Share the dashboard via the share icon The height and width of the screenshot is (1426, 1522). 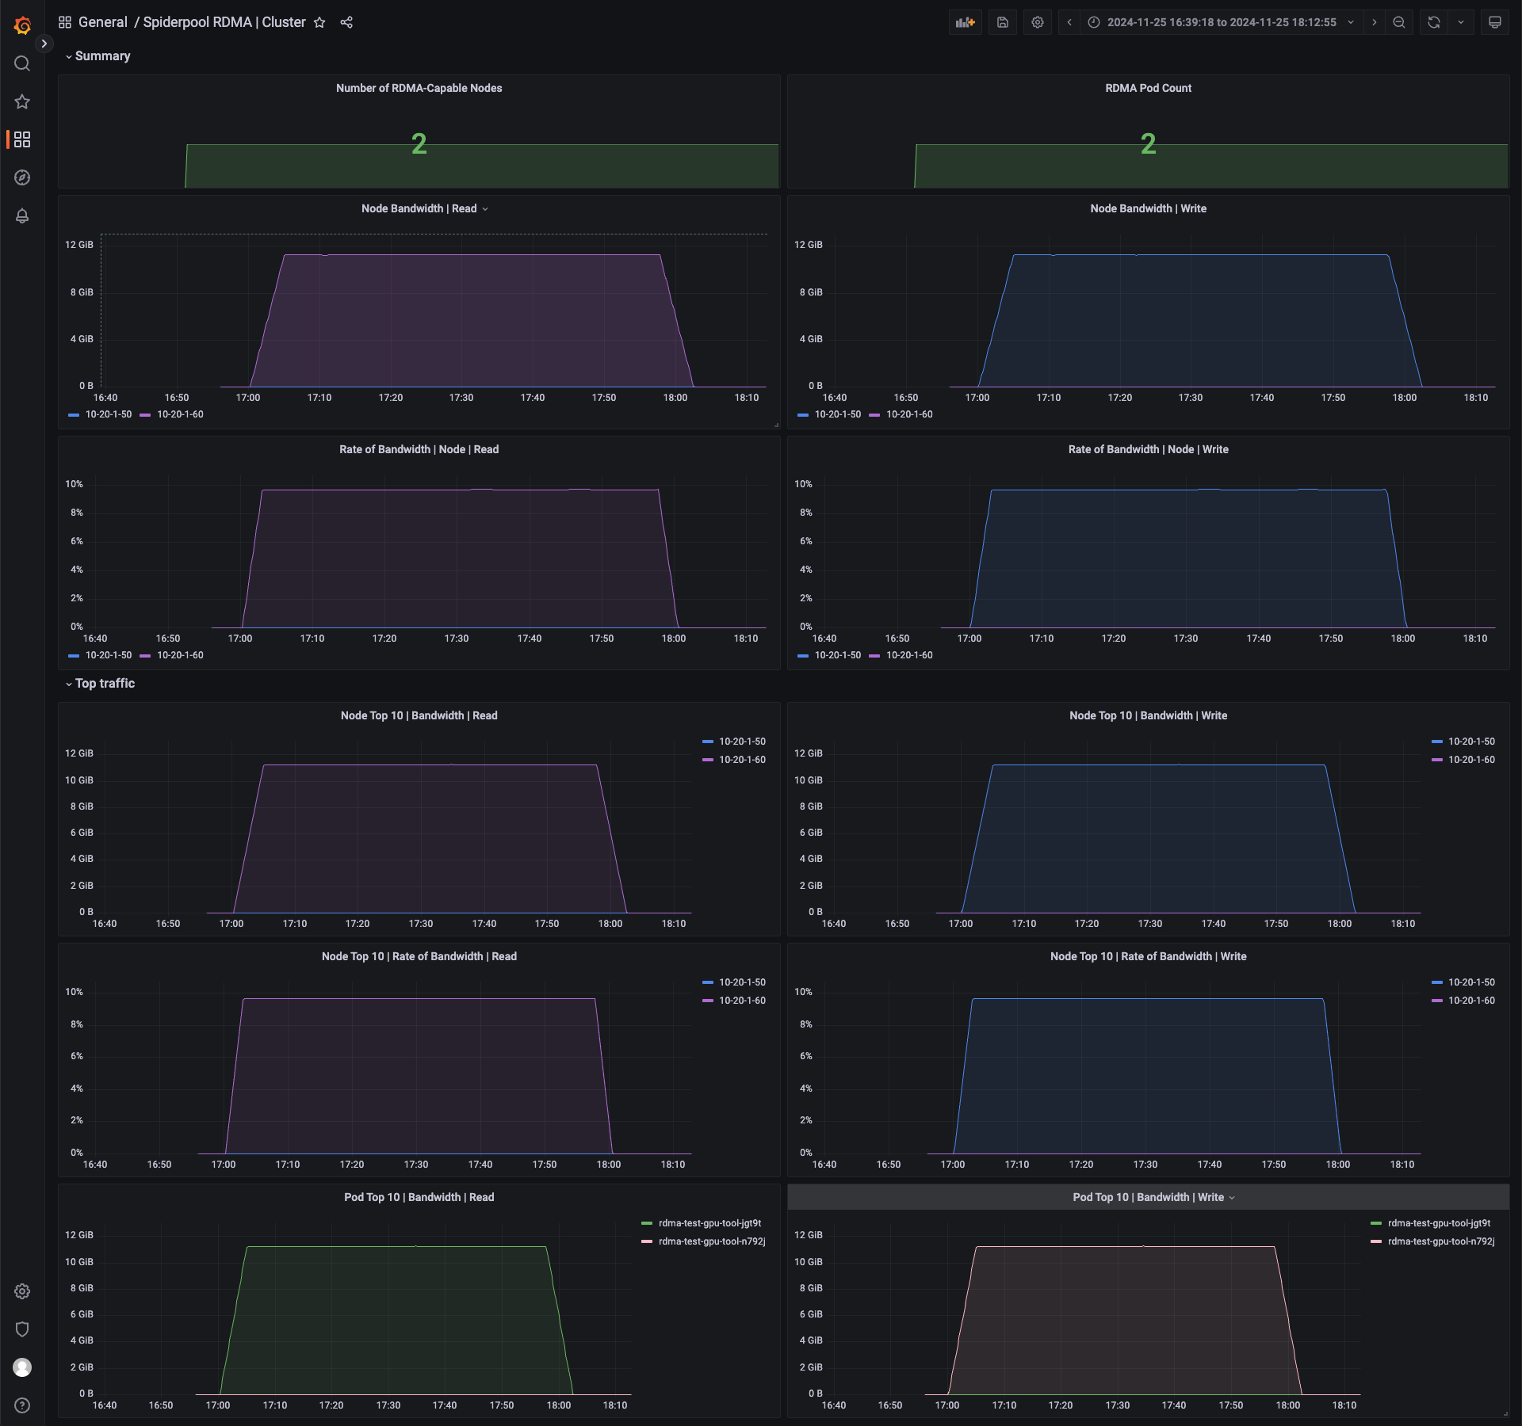[346, 22]
